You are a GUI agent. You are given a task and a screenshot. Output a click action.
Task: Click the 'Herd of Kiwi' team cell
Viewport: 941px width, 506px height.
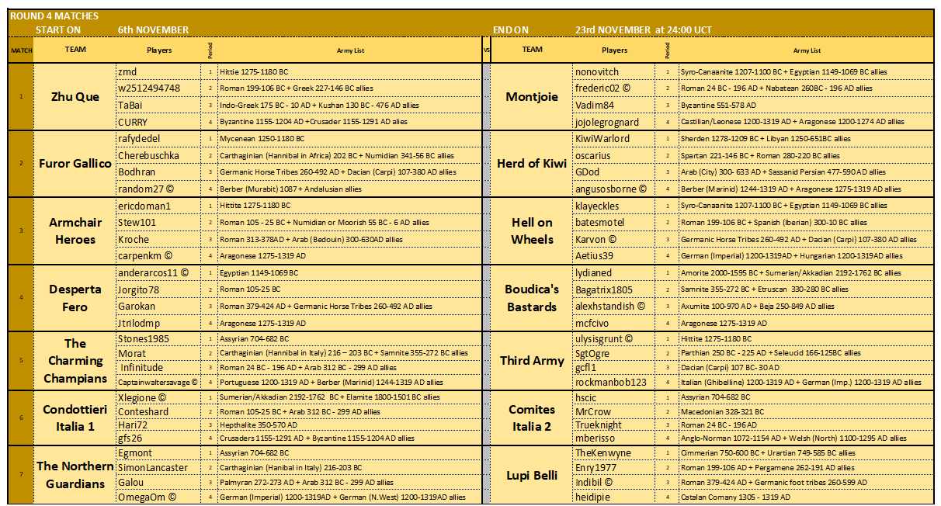[x=532, y=164]
